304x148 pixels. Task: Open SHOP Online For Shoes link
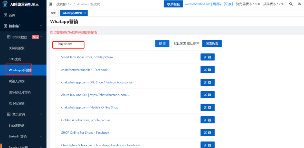[85, 133]
